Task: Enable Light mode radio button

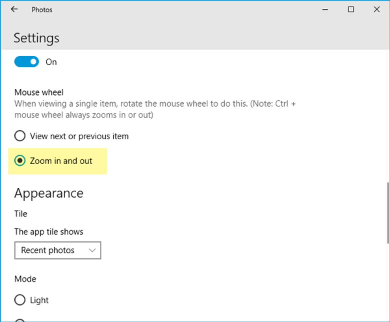Action: click(20, 300)
